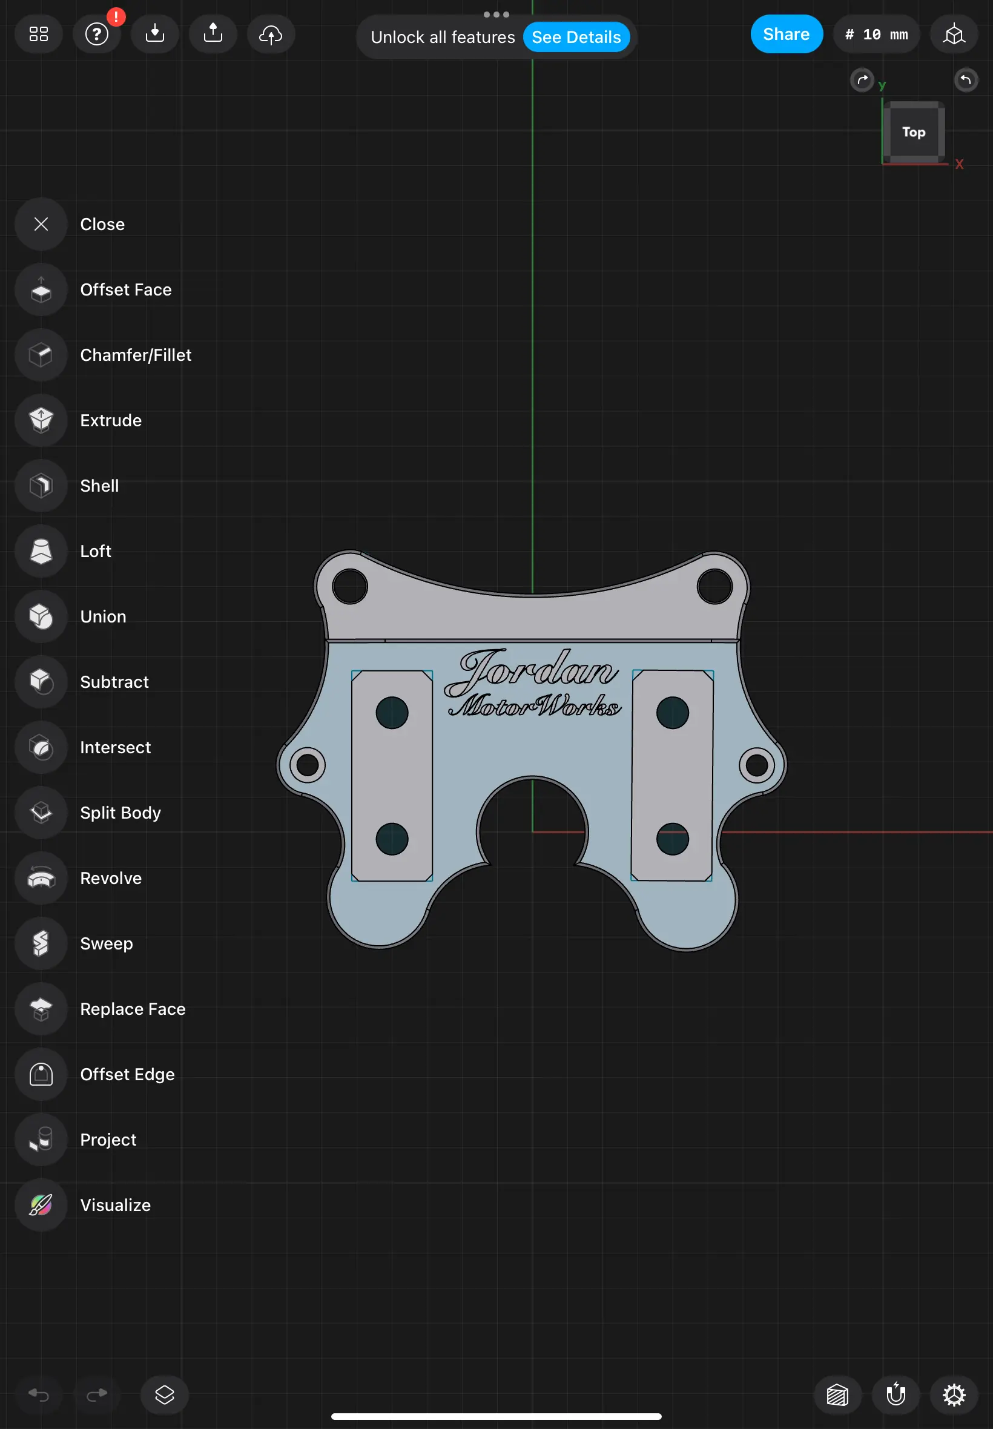Open the settings gear menu
The height and width of the screenshot is (1429, 993).
click(x=954, y=1394)
